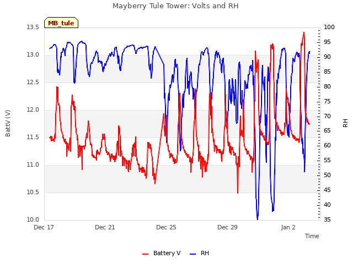Click the 50 right axis value

[x=327, y=175]
